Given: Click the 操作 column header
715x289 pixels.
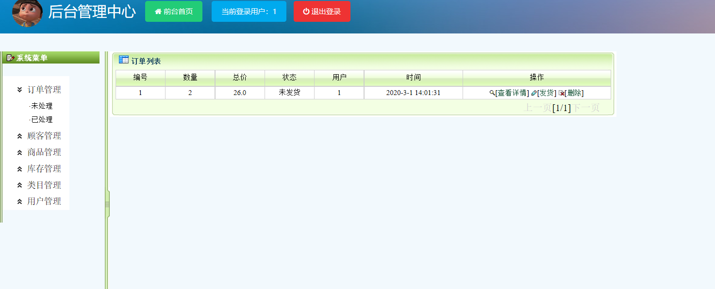Looking at the screenshot, I should pos(537,78).
